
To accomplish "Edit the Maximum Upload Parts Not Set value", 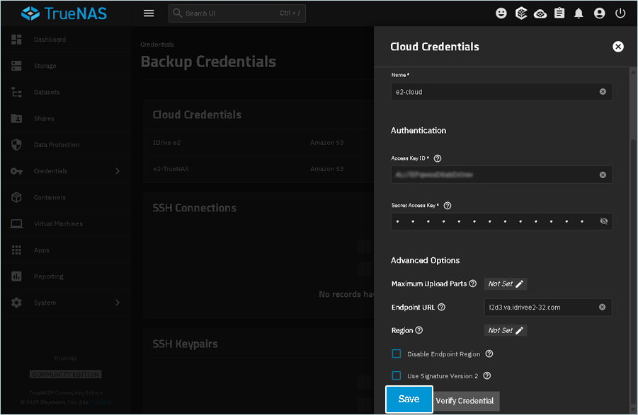I will (x=506, y=284).
